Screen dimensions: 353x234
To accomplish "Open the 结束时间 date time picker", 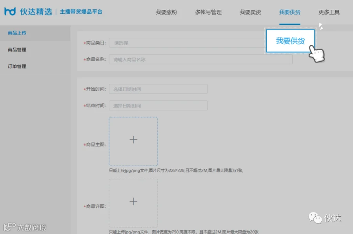I will [158, 106].
